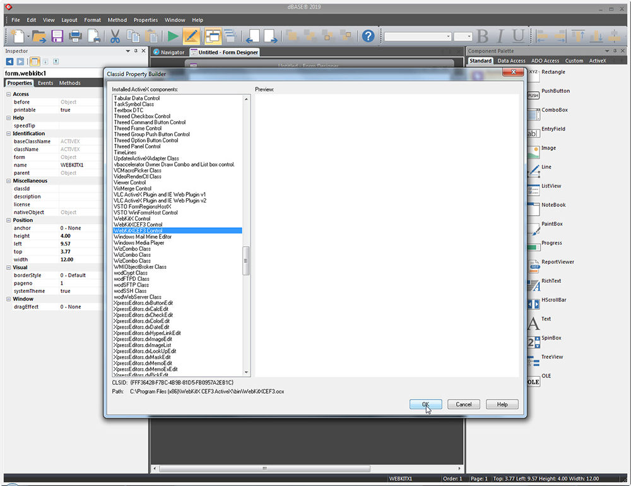Open the Component Palette options arrow

(x=607, y=51)
